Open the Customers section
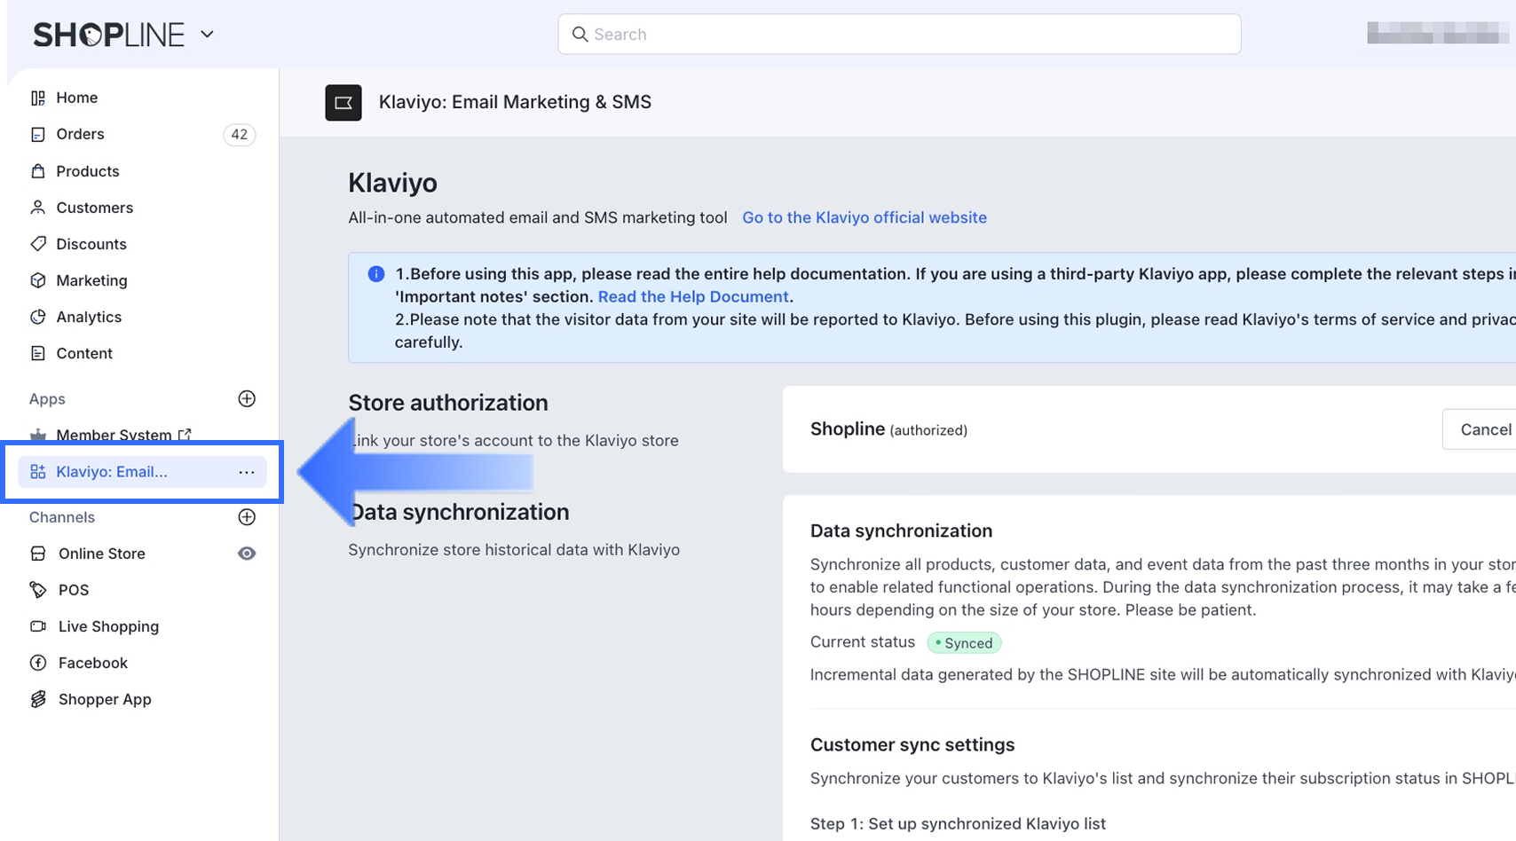Screen dimensions: 1516x841 [x=94, y=208]
